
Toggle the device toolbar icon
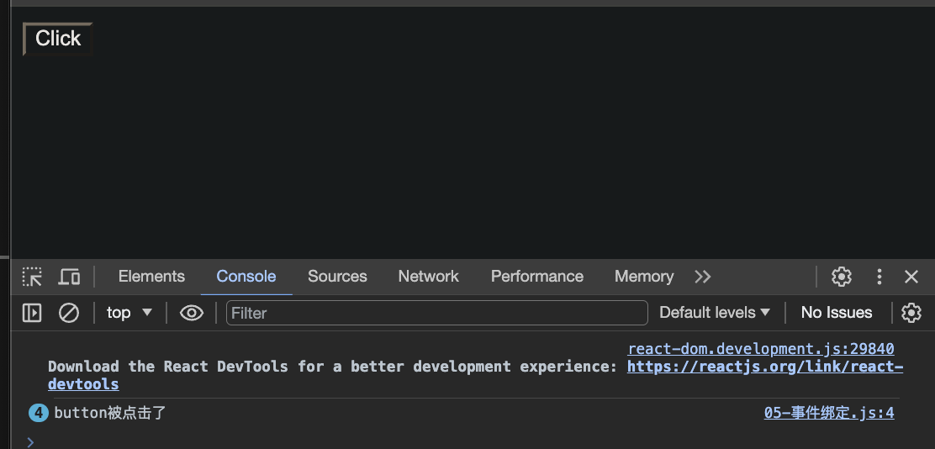tap(69, 277)
